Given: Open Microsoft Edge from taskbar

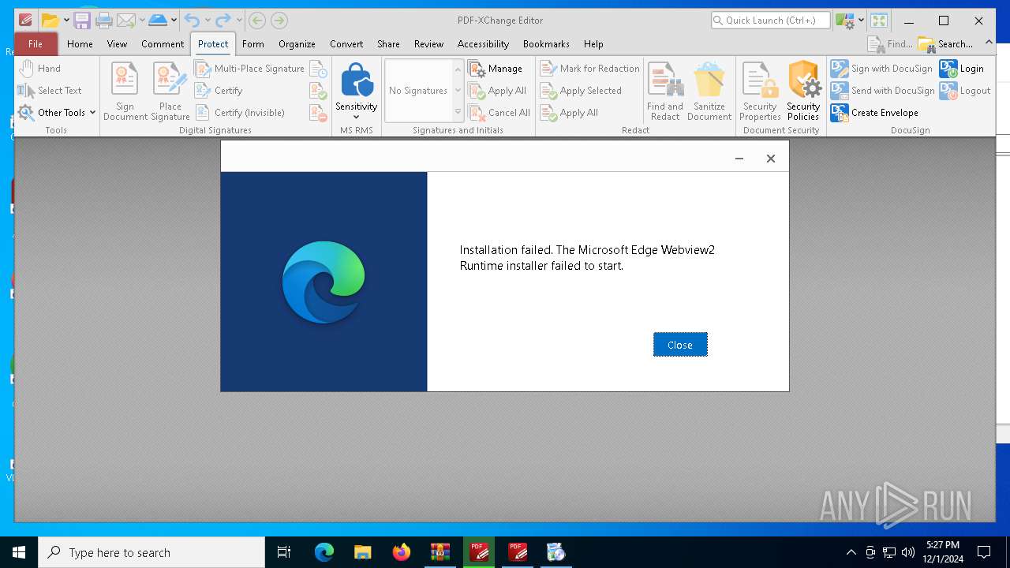Looking at the screenshot, I should [x=324, y=552].
